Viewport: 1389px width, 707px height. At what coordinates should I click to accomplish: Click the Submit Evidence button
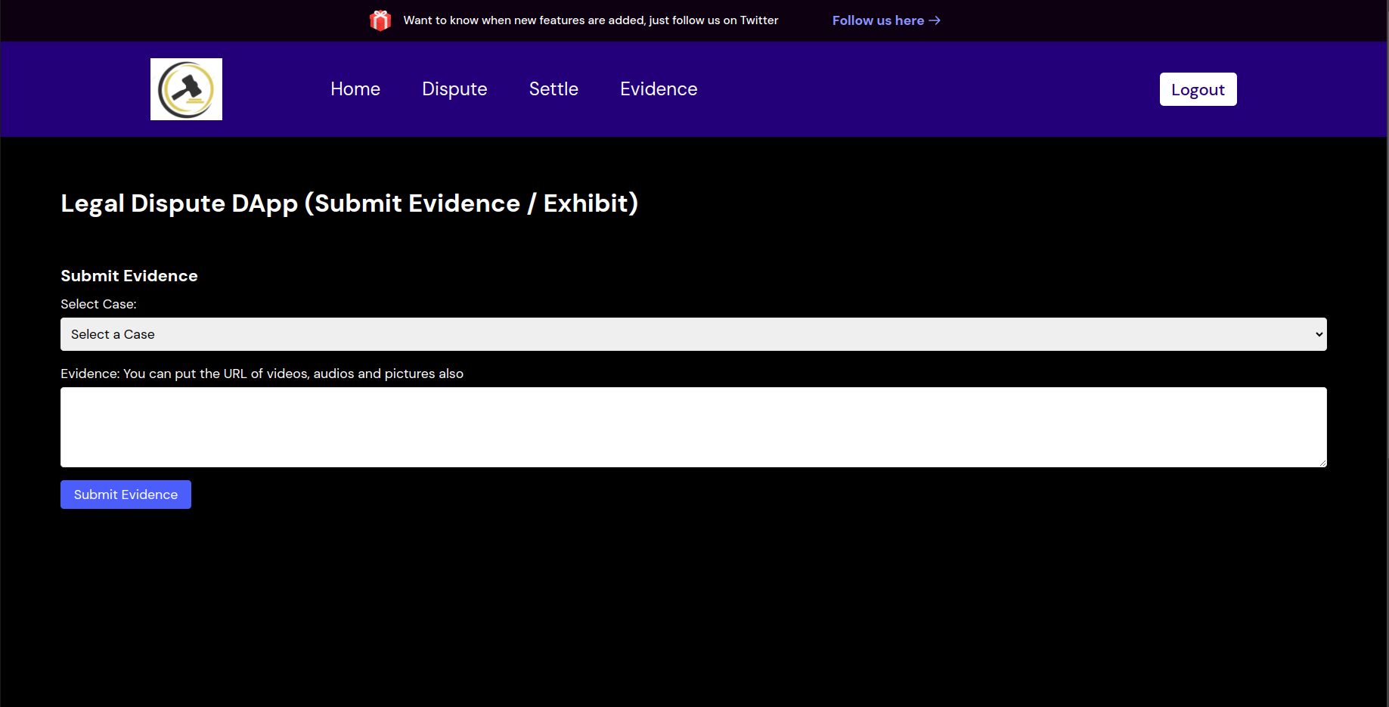126,495
